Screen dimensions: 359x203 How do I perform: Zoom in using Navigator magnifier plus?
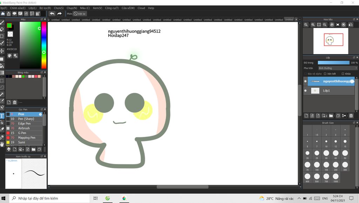point(313,25)
